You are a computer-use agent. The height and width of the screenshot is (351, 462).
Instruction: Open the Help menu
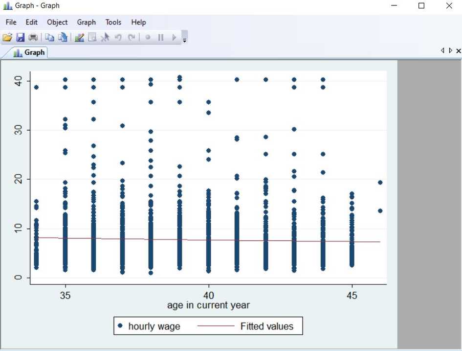pyautogui.click(x=138, y=22)
